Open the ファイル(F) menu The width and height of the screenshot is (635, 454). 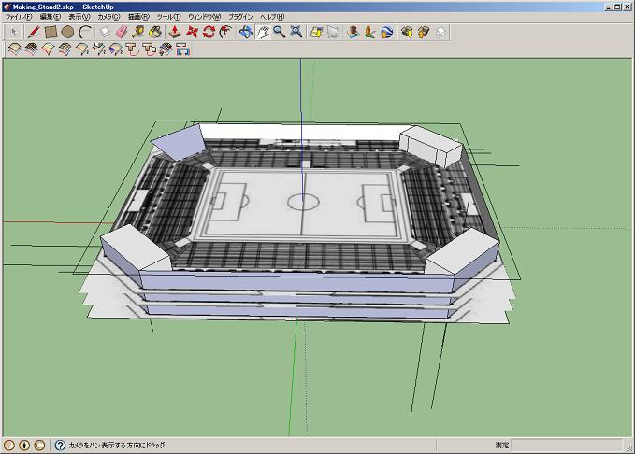click(x=19, y=17)
